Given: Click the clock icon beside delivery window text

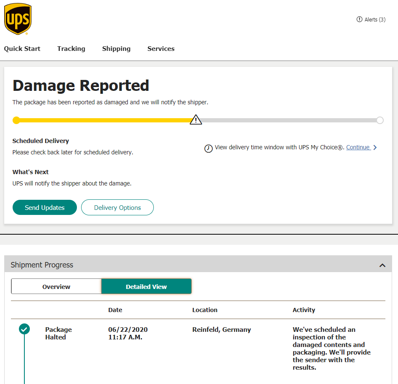Looking at the screenshot, I should point(208,148).
